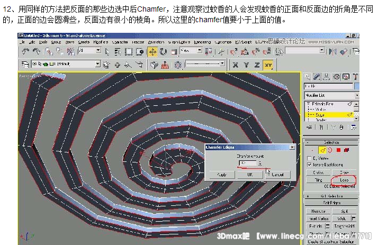Click the Chamfer Amount spinner arrows

pos(260,163)
